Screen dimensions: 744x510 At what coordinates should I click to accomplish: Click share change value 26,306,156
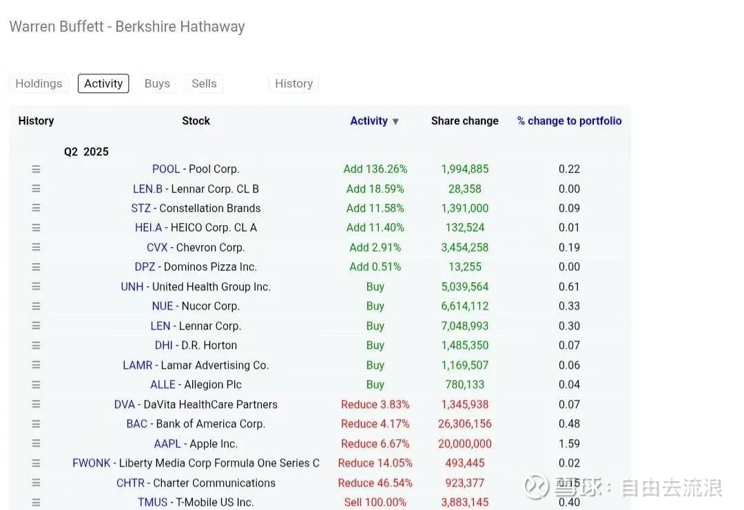tap(465, 424)
